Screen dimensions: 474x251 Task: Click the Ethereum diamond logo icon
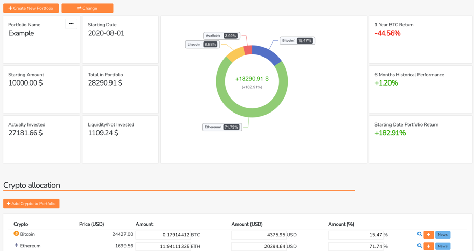16,245
